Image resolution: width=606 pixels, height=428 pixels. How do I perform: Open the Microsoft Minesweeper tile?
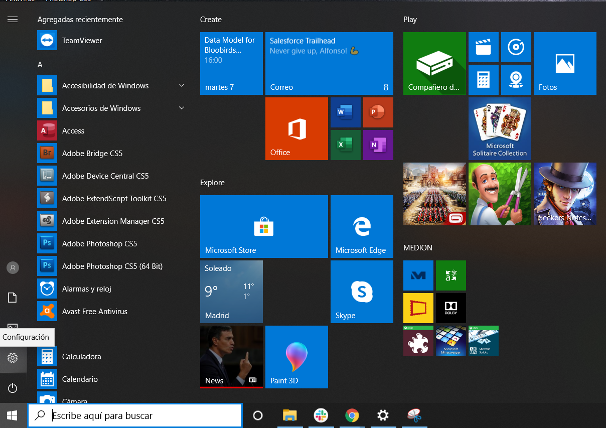(451, 341)
